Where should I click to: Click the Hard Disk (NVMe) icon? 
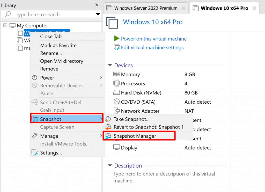(x=117, y=92)
